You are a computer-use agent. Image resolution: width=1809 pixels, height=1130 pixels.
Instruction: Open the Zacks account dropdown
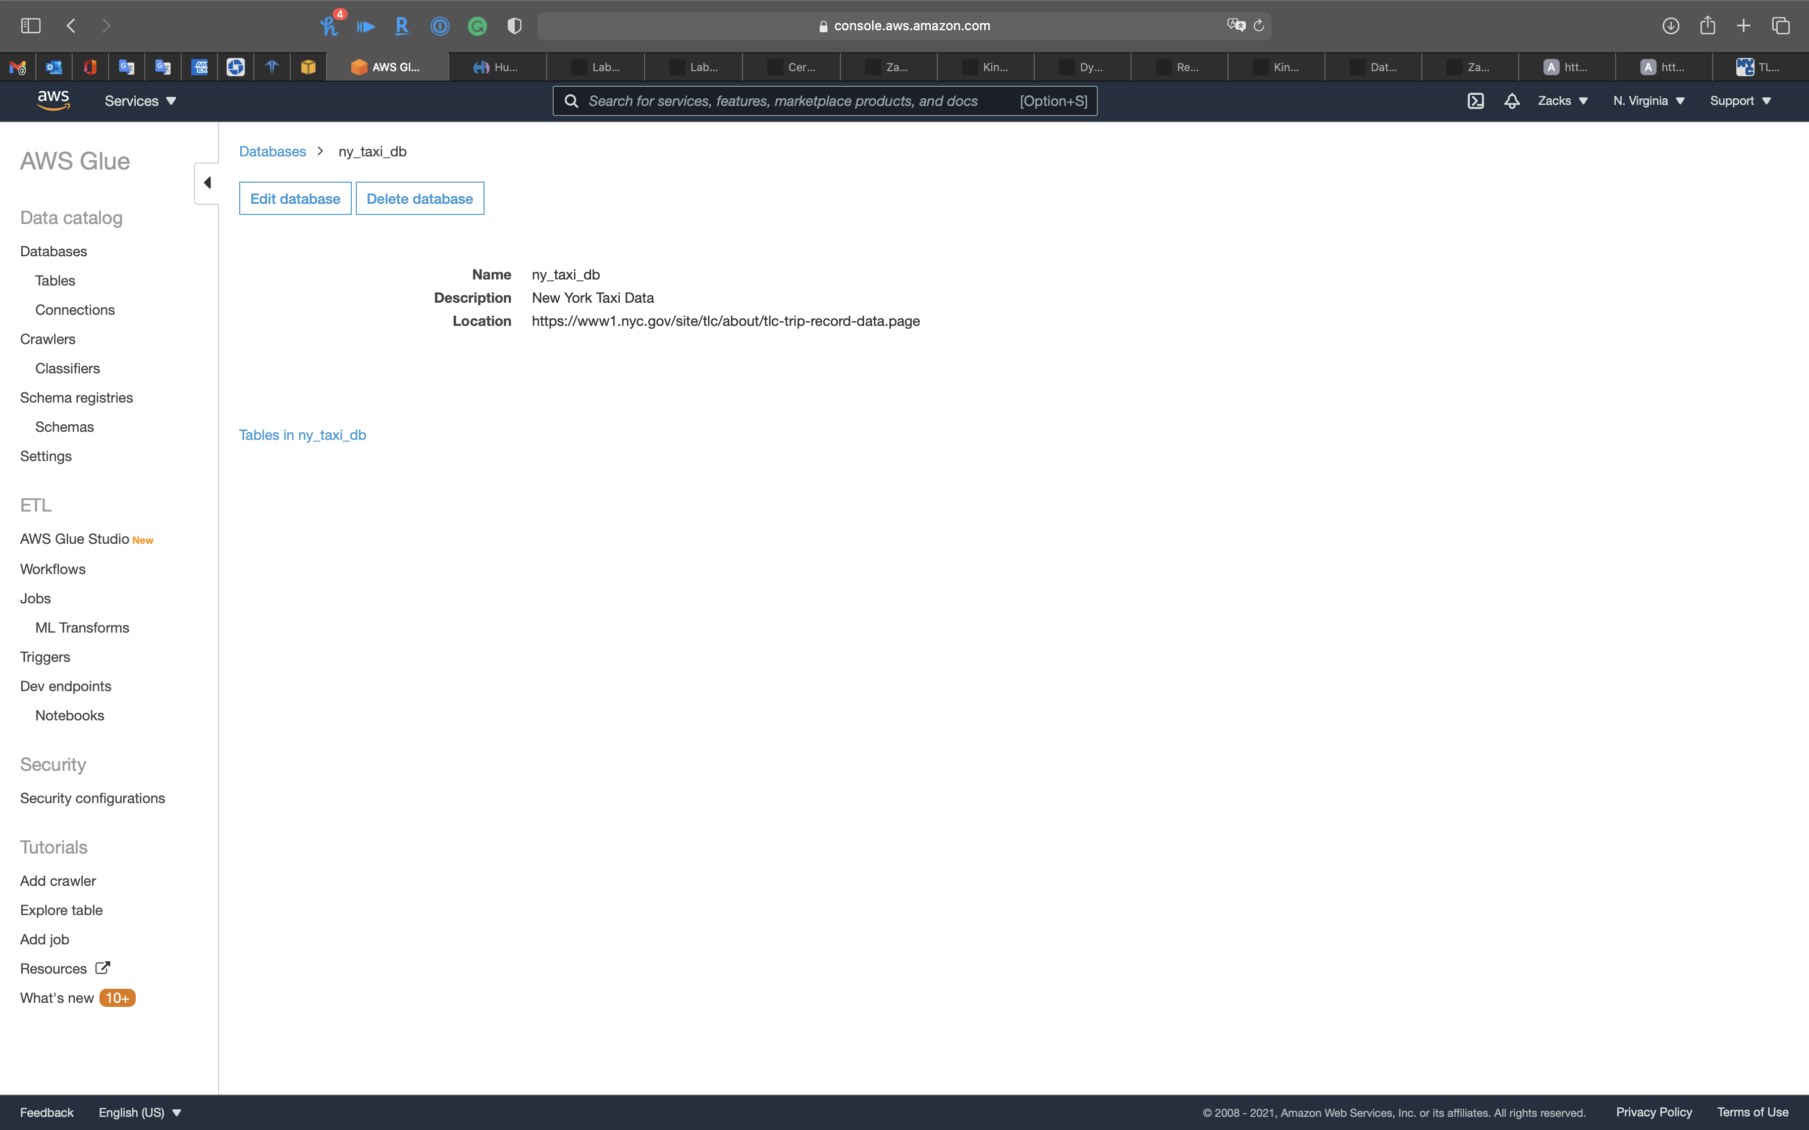tap(1562, 101)
